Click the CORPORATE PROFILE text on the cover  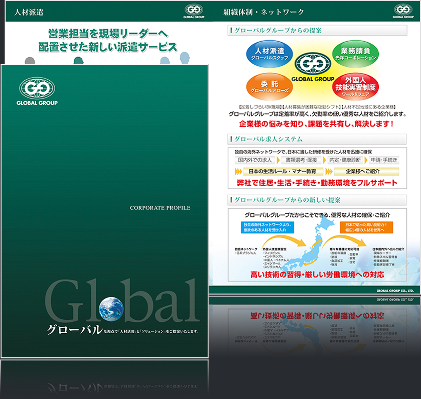pyautogui.click(x=160, y=208)
